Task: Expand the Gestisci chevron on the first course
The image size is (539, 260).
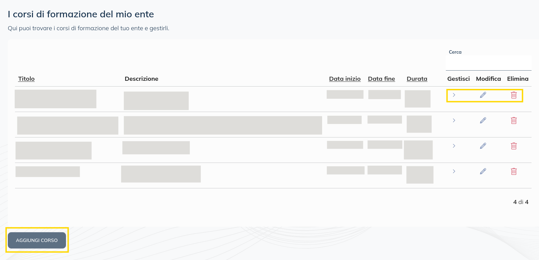Action: point(454,95)
